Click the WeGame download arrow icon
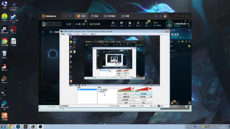This screenshot has height=129, width=230. pos(160,16)
